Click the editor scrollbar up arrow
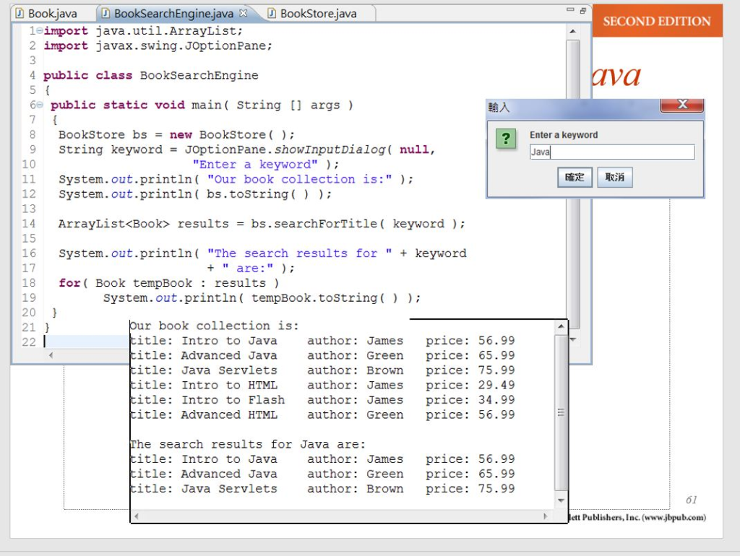This screenshot has width=740, height=556. [574, 30]
